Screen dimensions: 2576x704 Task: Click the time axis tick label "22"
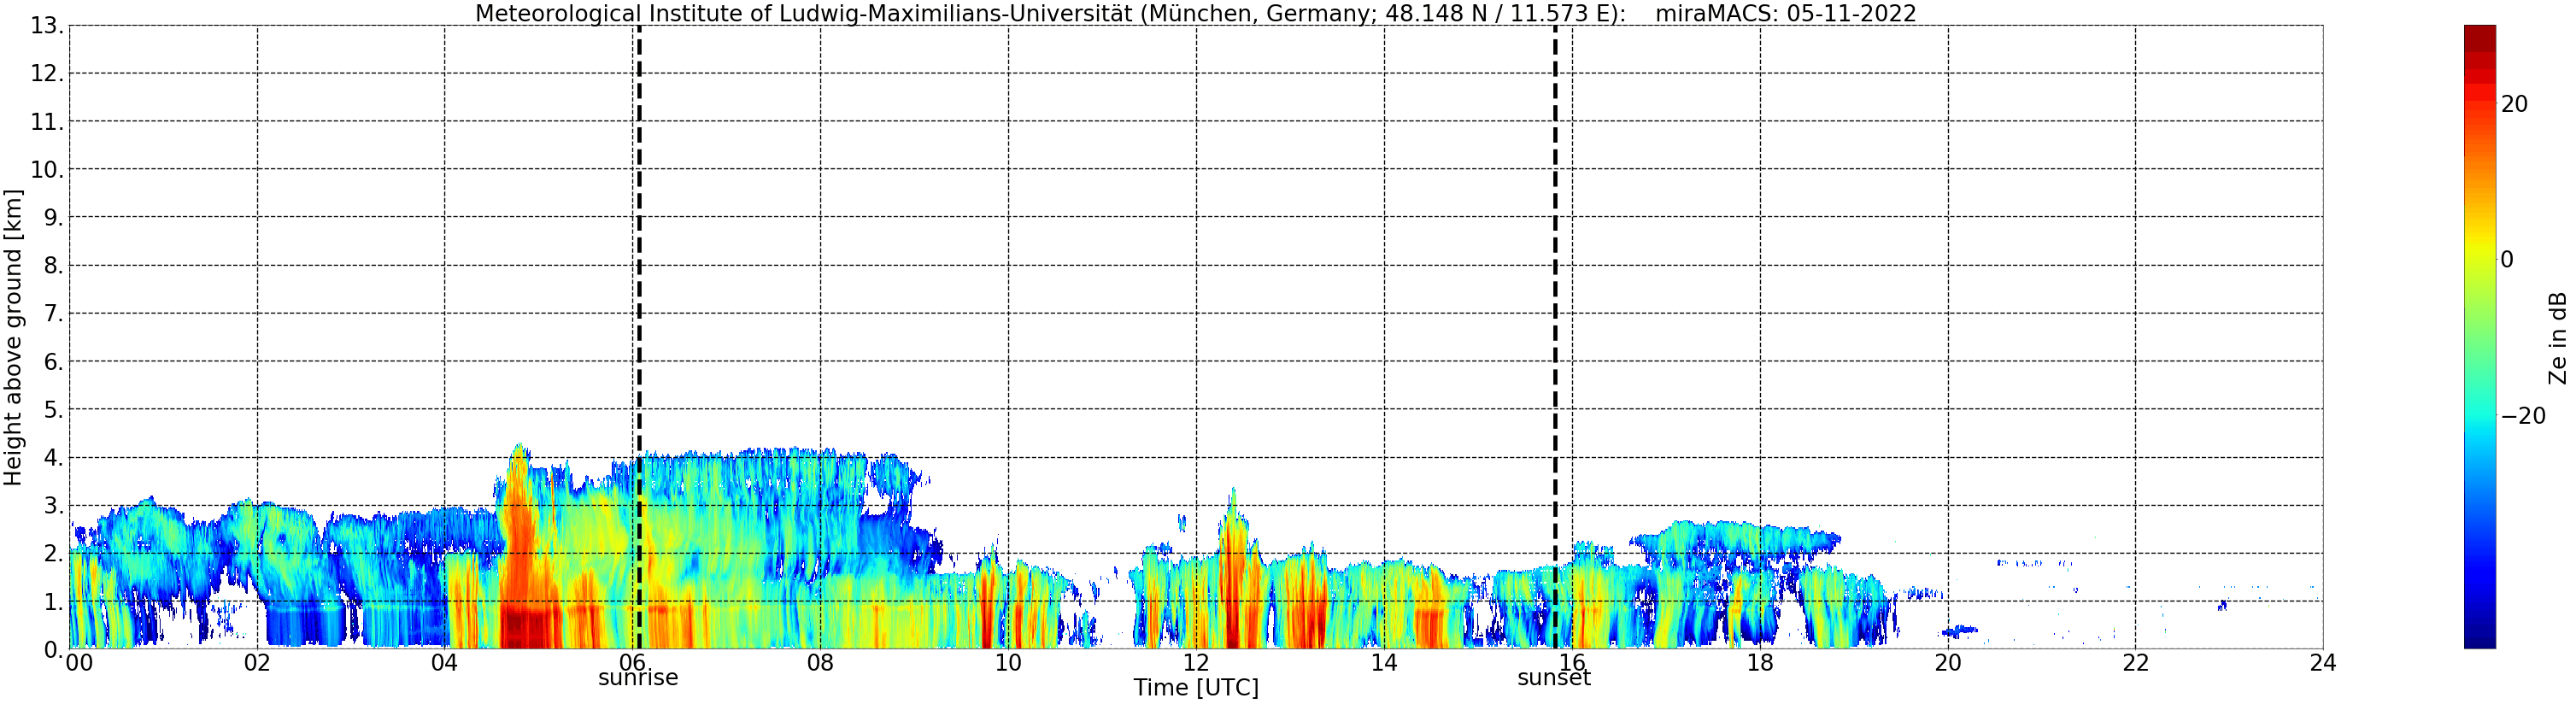[x=2136, y=663]
